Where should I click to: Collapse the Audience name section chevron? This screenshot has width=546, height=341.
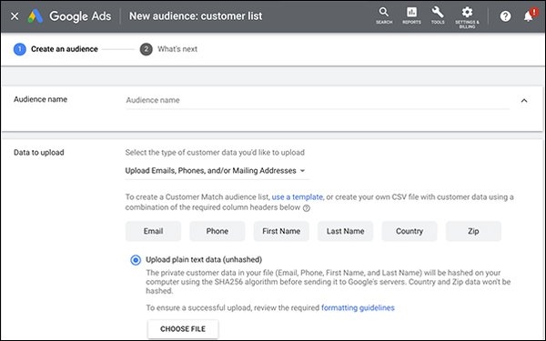524,101
